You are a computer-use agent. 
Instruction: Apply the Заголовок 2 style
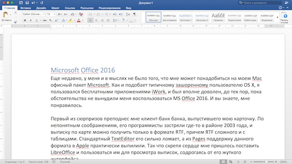tap(202, 18)
